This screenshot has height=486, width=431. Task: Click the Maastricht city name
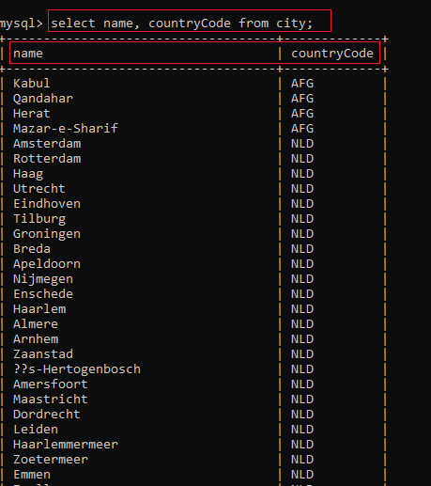(x=51, y=400)
